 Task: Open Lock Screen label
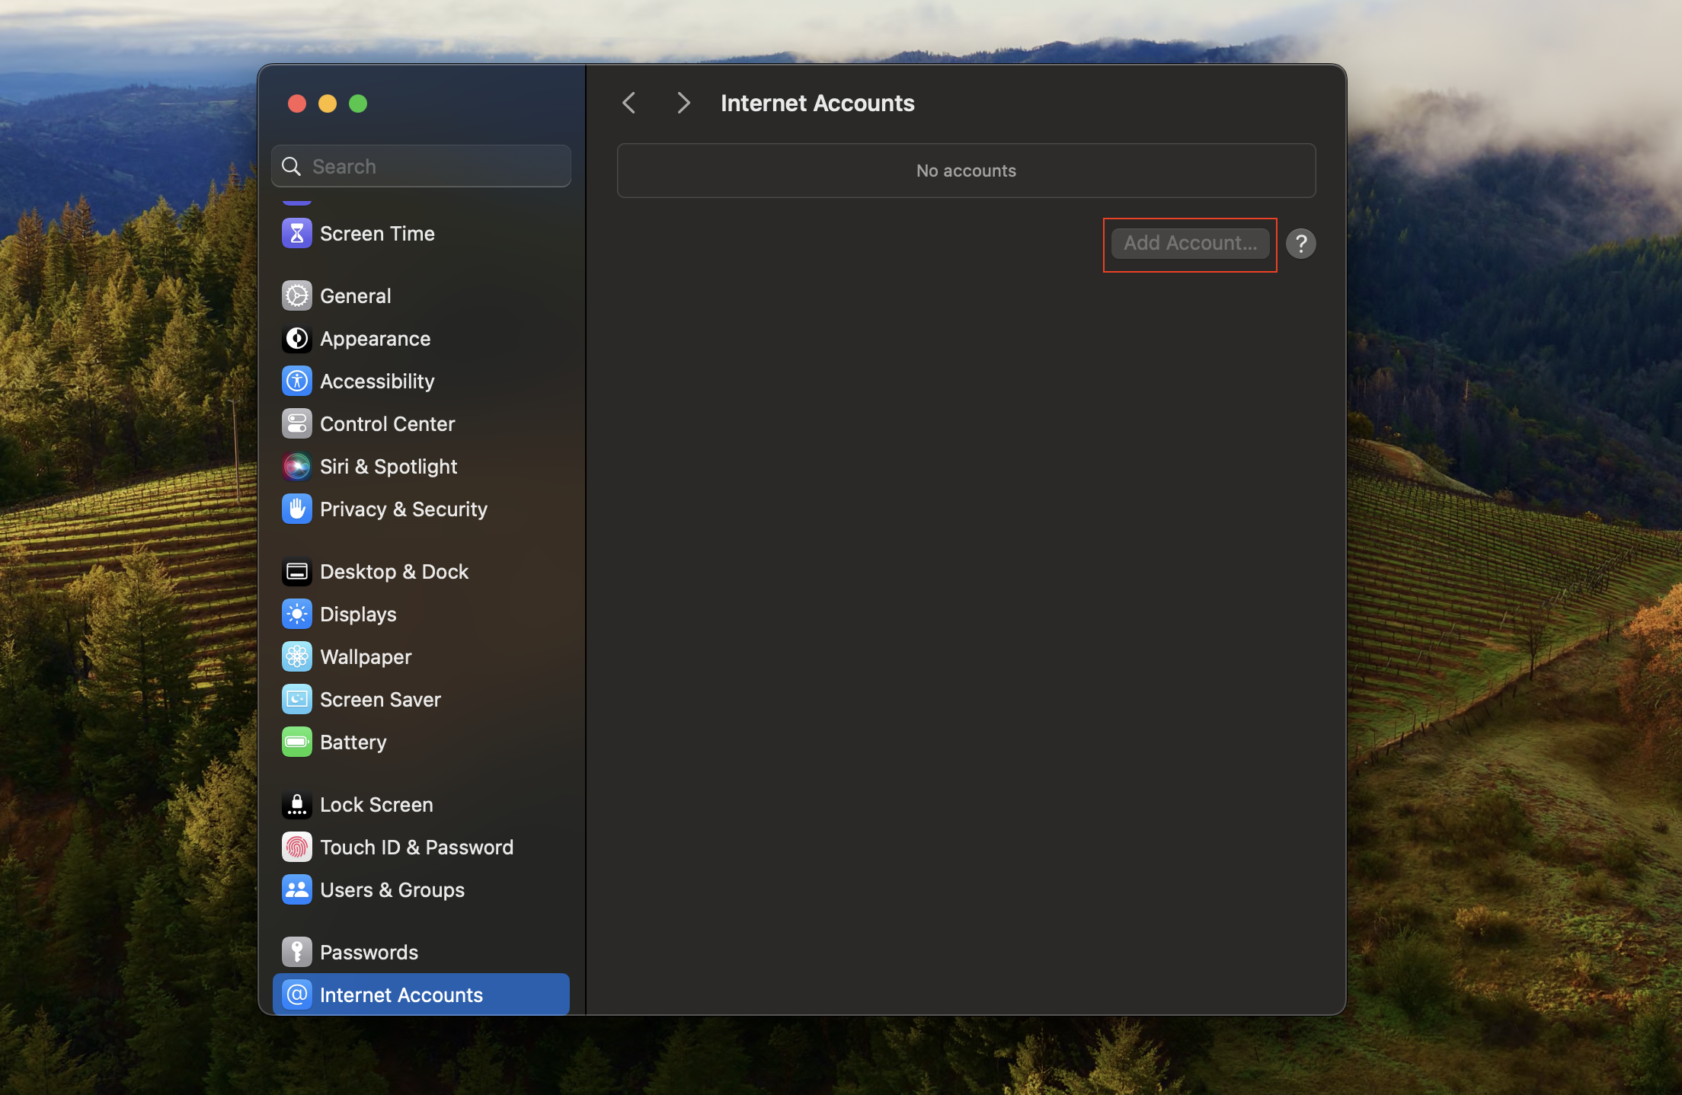point(376,805)
